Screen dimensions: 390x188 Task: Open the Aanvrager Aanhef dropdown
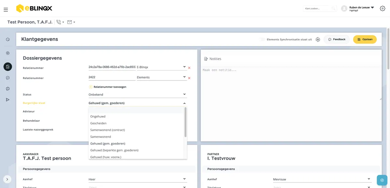pyautogui.click(x=138, y=179)
